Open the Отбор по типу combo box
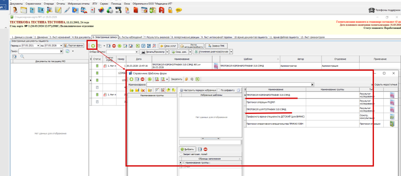The image size is (401, 176). tap(123, 52)
